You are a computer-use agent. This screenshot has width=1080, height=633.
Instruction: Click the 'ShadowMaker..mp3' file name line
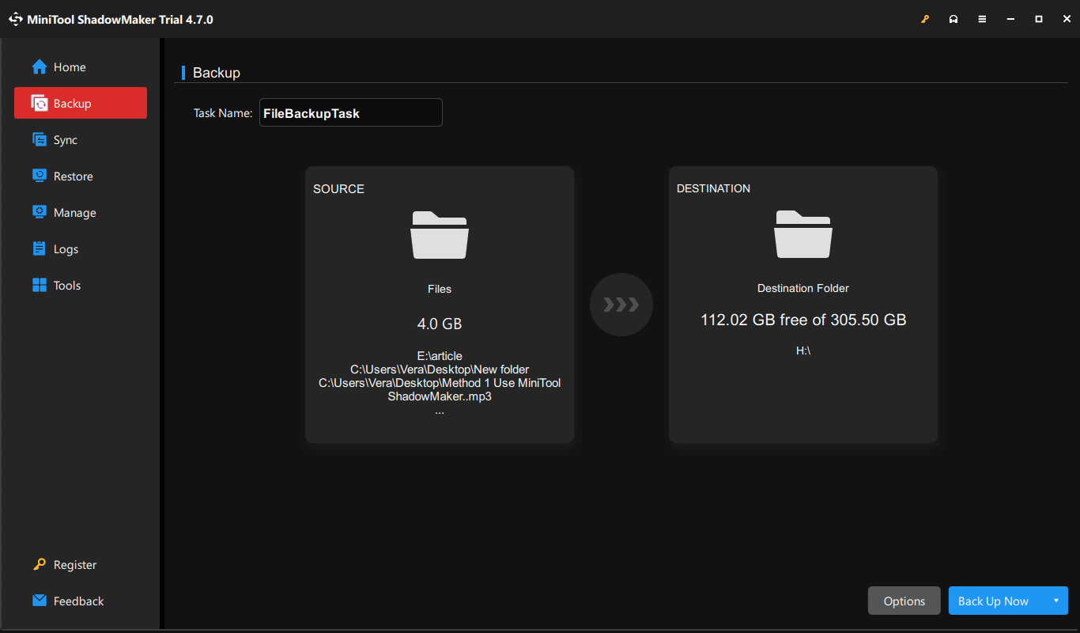(440, 396)
